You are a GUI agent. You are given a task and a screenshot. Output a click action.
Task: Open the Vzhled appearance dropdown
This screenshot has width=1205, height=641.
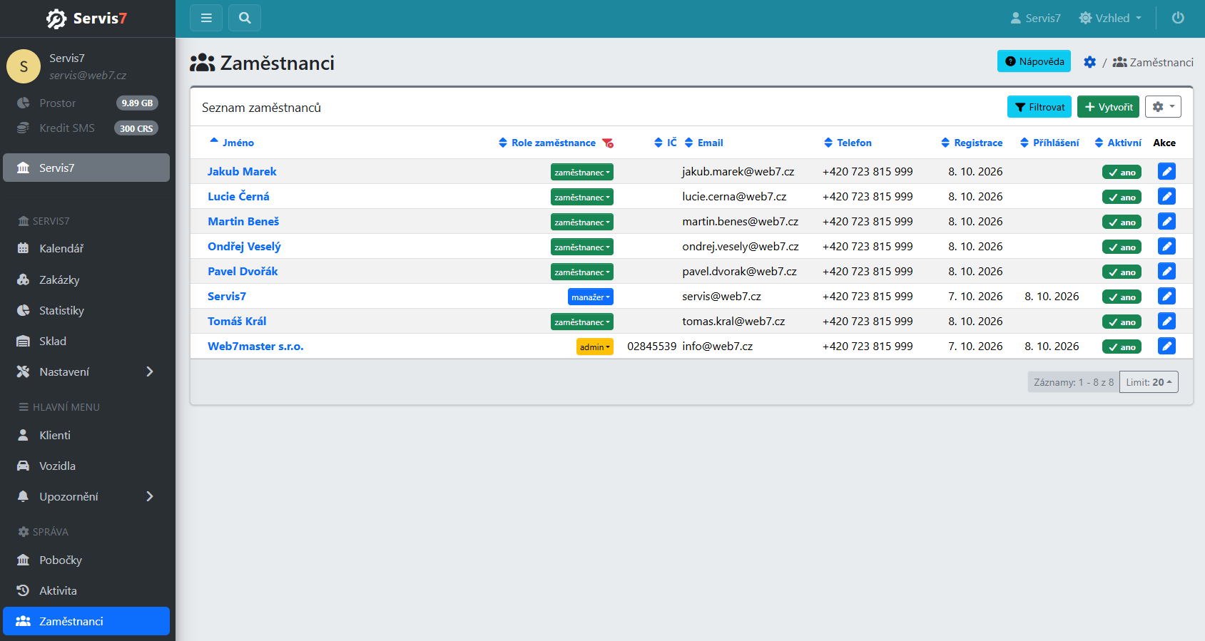[1110, 18]
